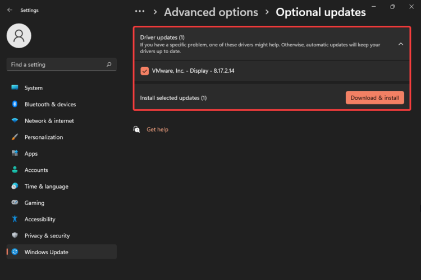Select Windows Update in the sidebar
This screenshot has height=280, width=421.
click(x=46, y=252)
